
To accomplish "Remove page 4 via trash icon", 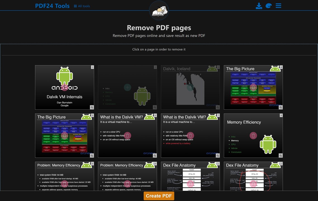I will (x=253, y=87).
